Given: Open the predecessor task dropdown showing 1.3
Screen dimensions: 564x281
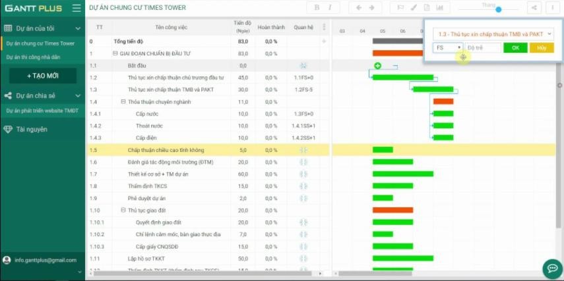Looking at the screenshot, I should [493, 34].
